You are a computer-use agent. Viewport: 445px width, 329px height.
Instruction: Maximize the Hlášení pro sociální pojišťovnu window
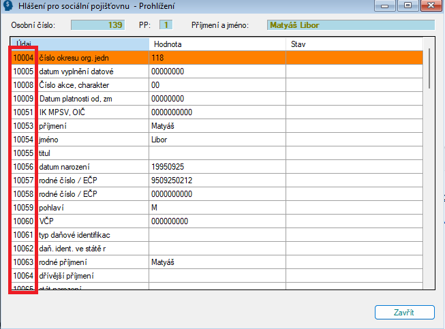pyautogui.click(x=408, y=5)
